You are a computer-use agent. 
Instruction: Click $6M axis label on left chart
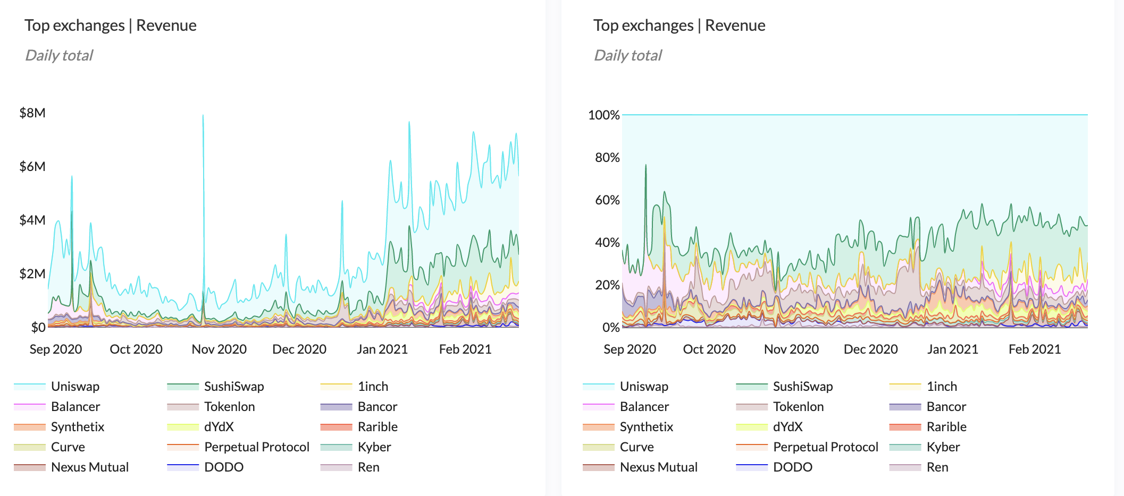32,167
